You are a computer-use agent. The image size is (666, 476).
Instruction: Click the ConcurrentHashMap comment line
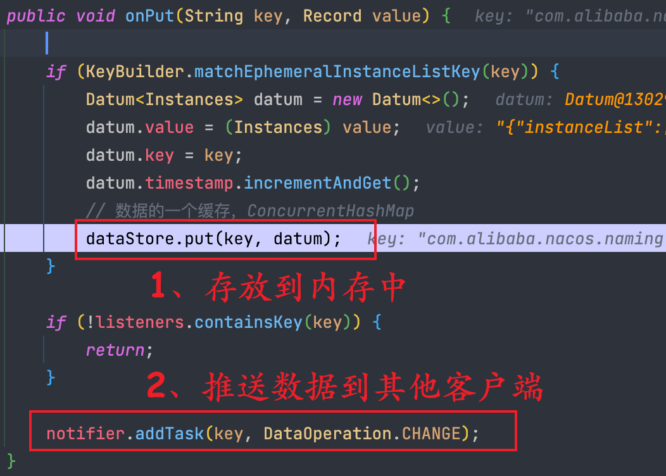click(x=249, y=211)
